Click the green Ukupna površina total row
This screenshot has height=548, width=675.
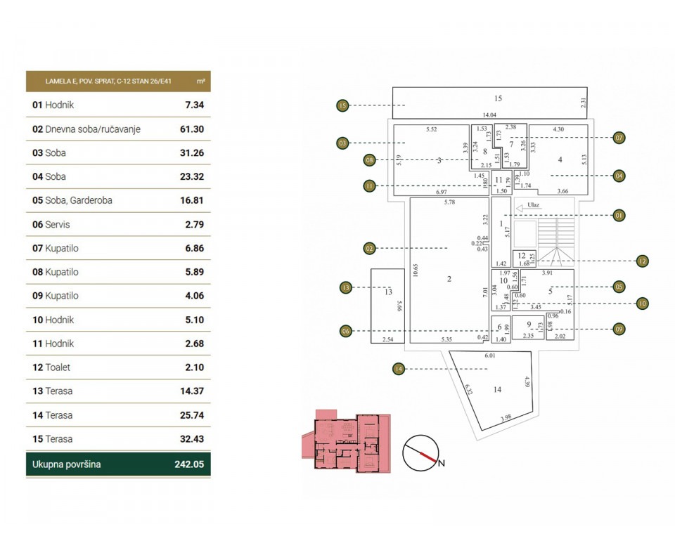point(118,464)
